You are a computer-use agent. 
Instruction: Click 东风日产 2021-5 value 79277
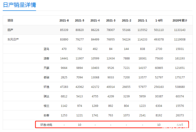point(79,39)
